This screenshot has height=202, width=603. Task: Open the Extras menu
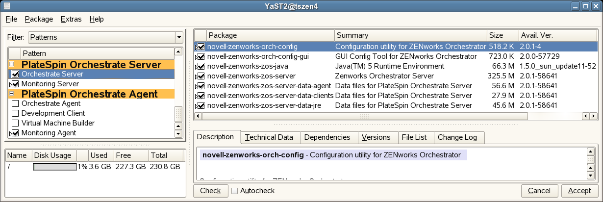click(71, 19)
